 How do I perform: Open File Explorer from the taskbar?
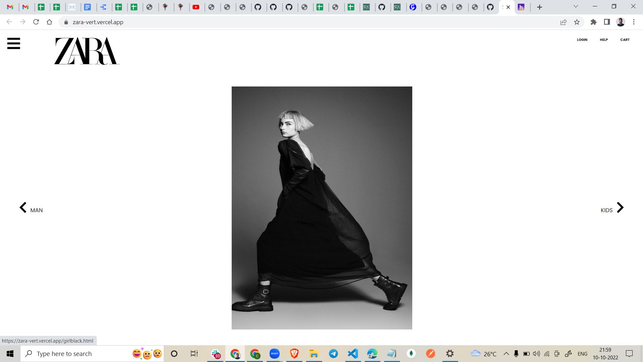tap(314, 353)
